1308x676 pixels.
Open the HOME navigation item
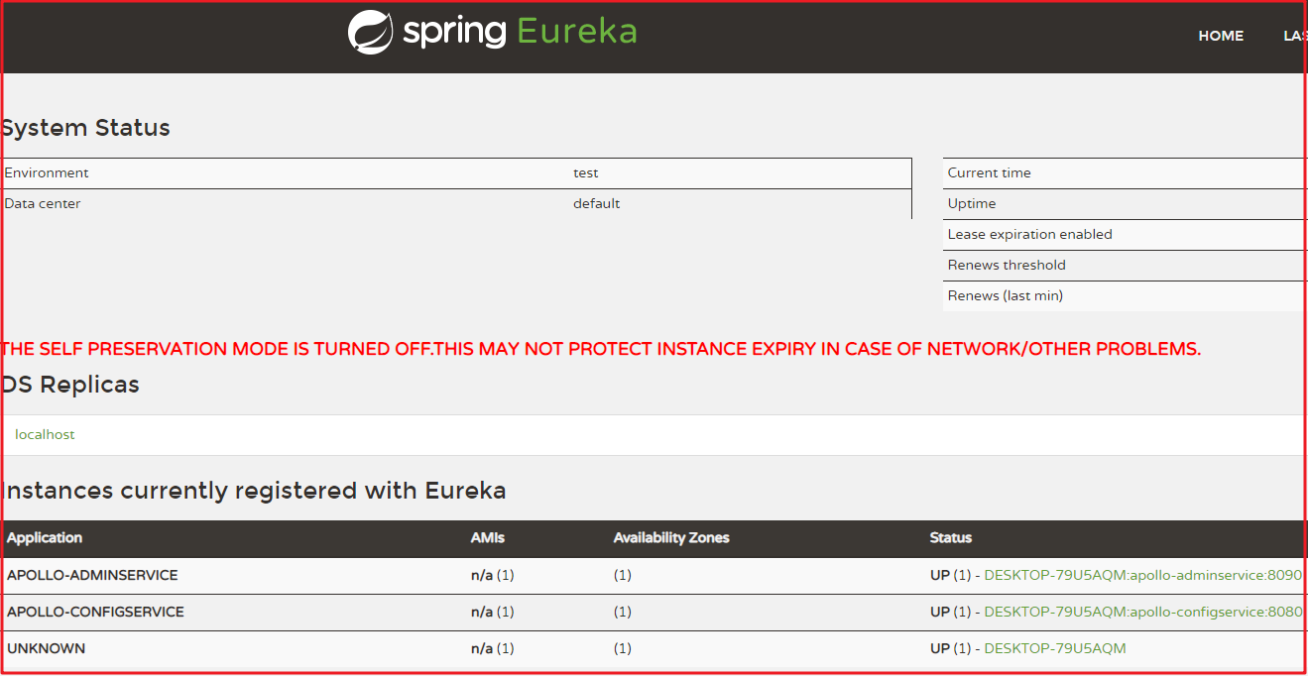pos(1221,36)
